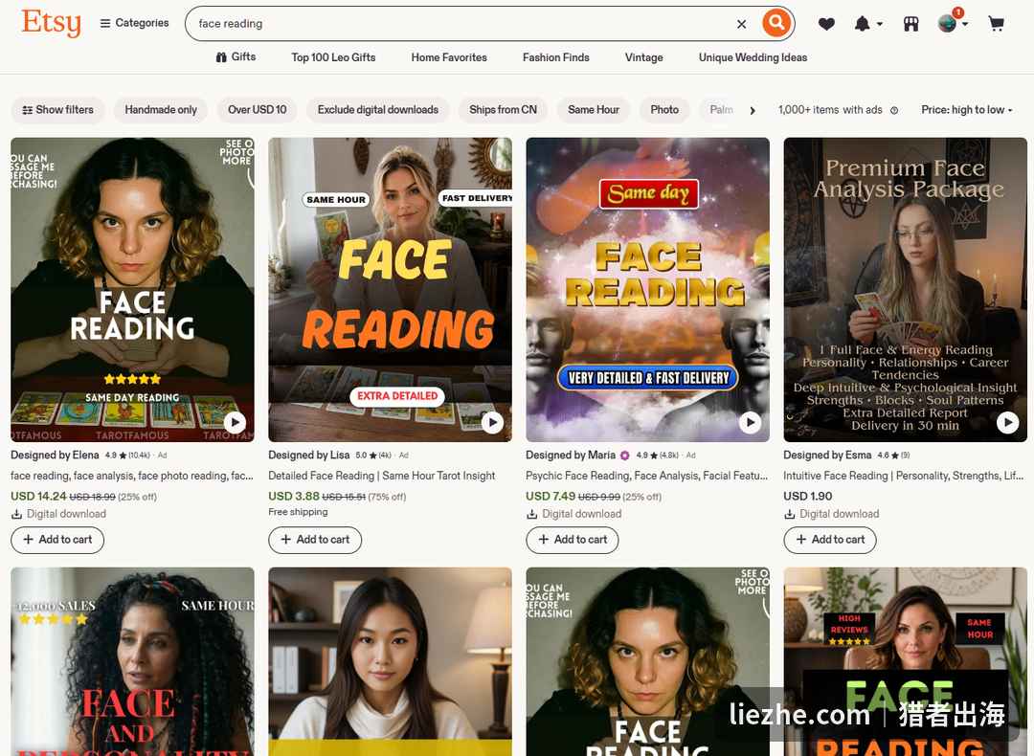Click the info icon beside items with ads
Viewport: 1034px width, 756px height.
894,110
